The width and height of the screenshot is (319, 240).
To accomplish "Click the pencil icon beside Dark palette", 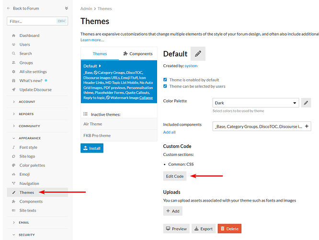I will pos(306,103).
